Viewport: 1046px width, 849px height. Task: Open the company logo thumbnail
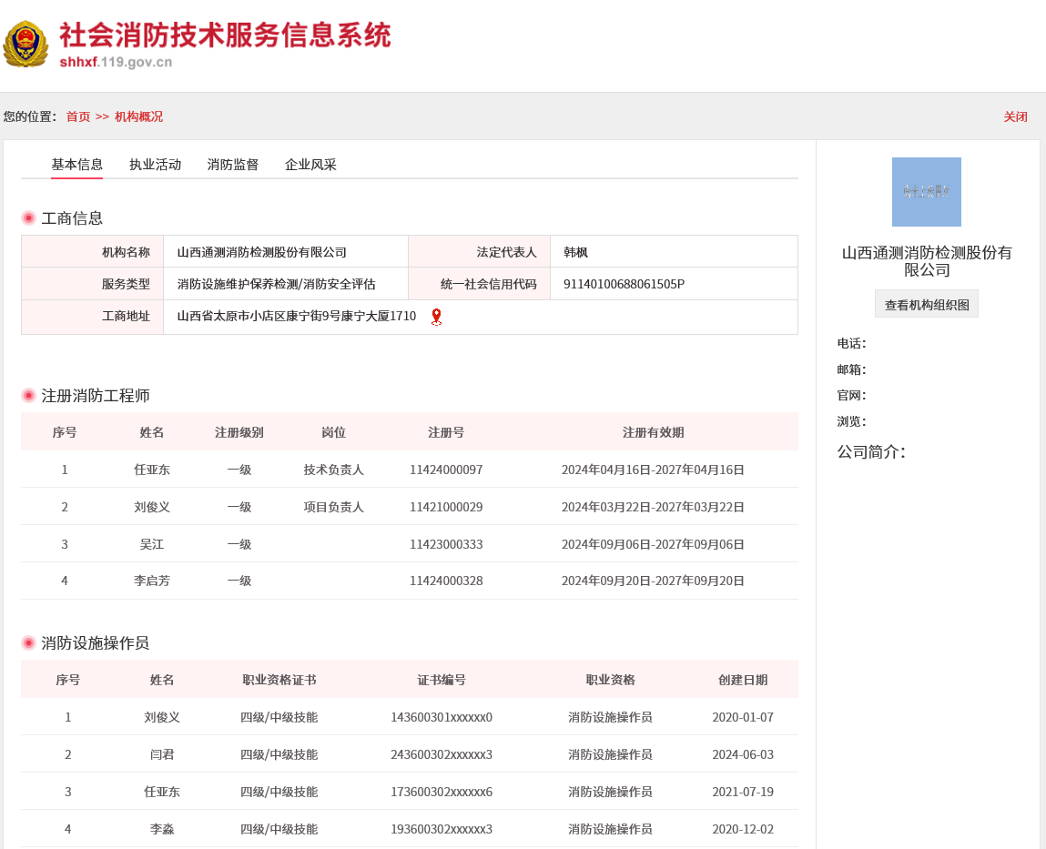click(926, 192)
